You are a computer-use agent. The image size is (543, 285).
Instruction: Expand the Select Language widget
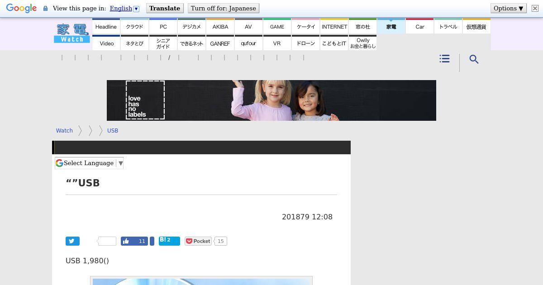click(x=89, y=163)
